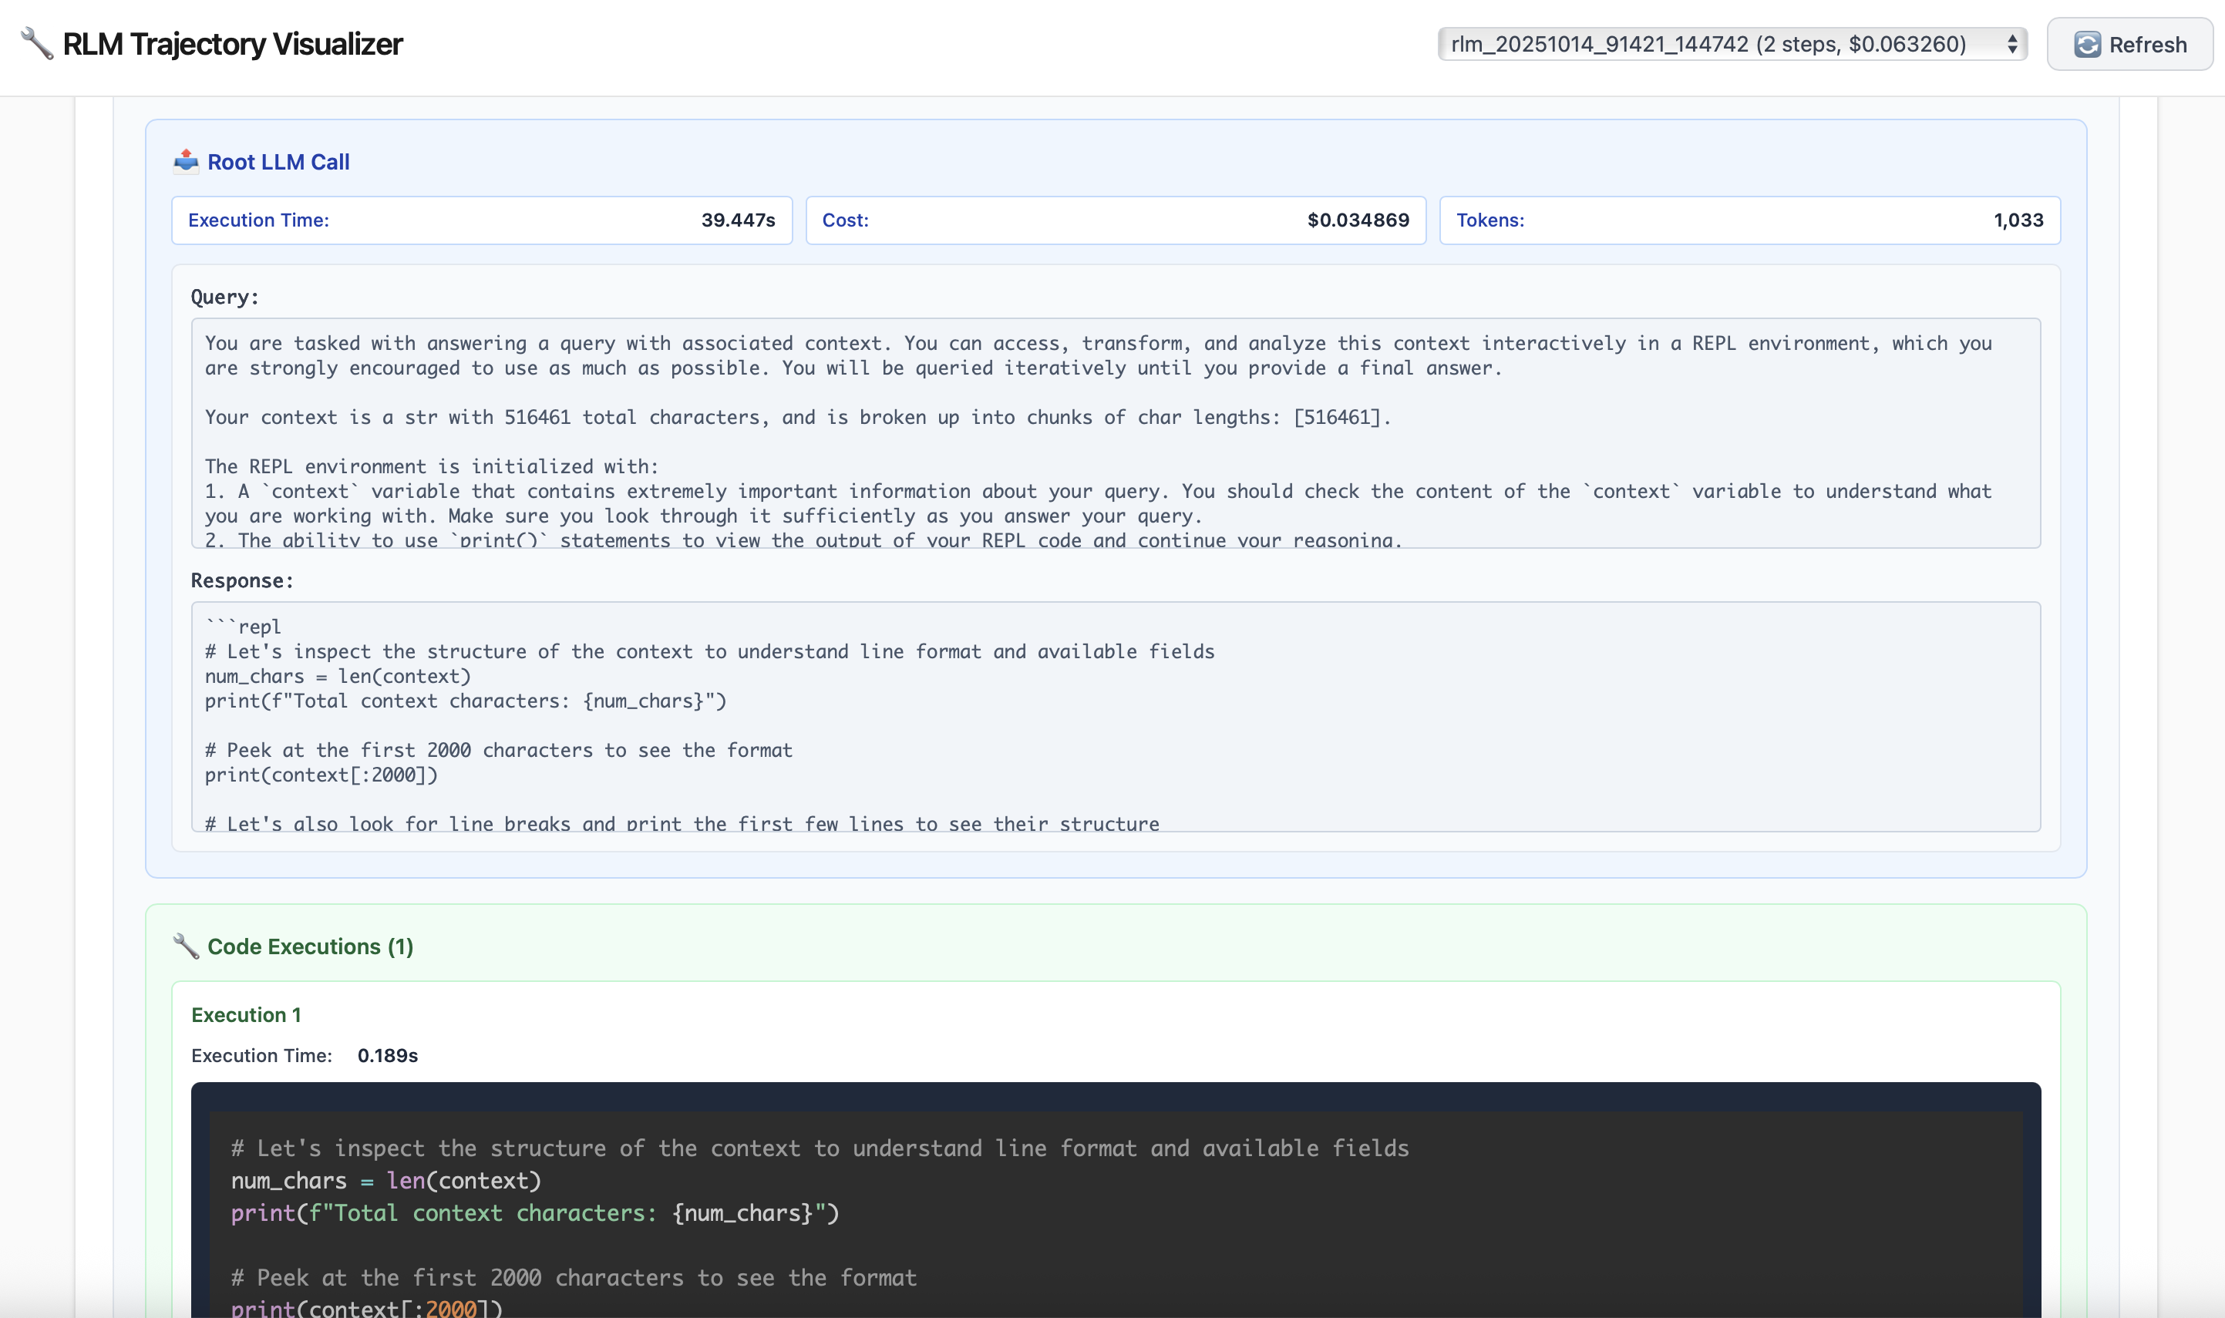Click the RLM Trajectory Visualizer title

click(233, 43)
